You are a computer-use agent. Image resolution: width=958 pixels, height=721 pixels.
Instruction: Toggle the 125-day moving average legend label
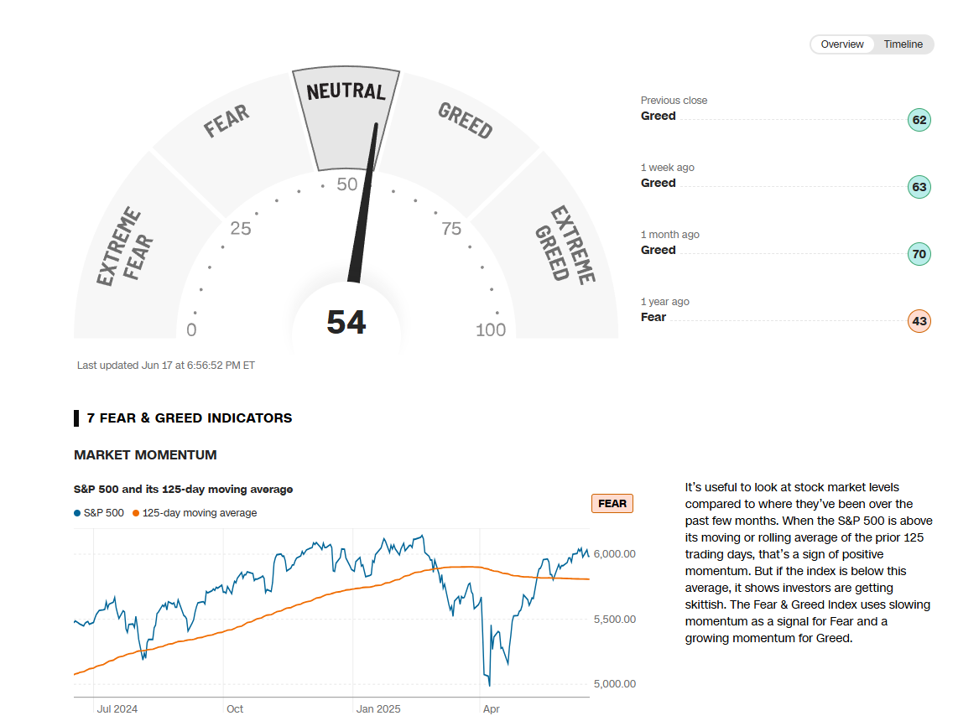200,513
